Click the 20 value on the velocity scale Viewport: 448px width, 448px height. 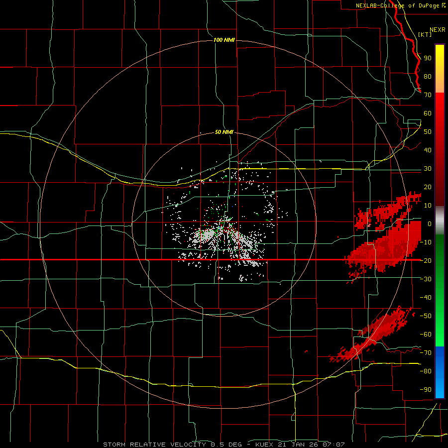tap(428, 187)
